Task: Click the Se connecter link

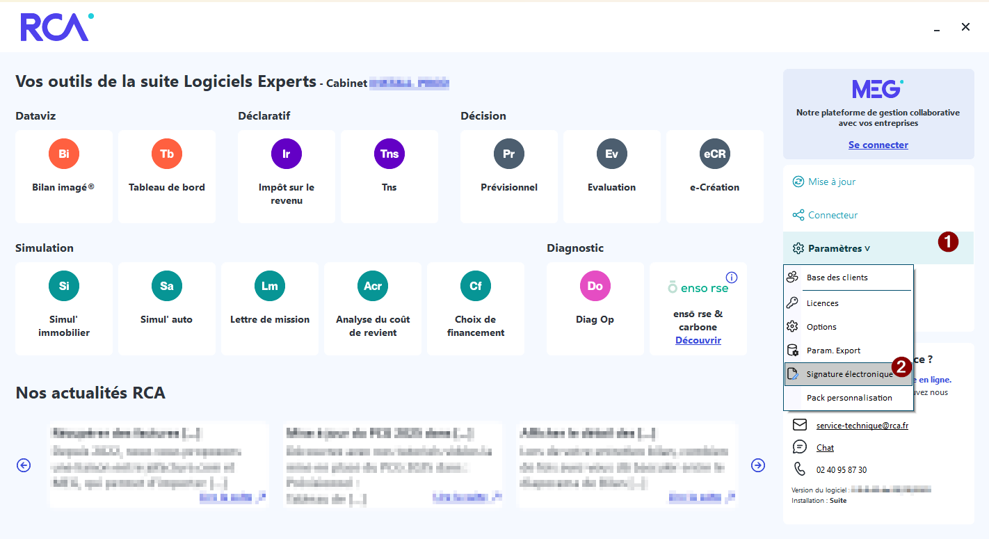Action: click(x=878, y=145)
